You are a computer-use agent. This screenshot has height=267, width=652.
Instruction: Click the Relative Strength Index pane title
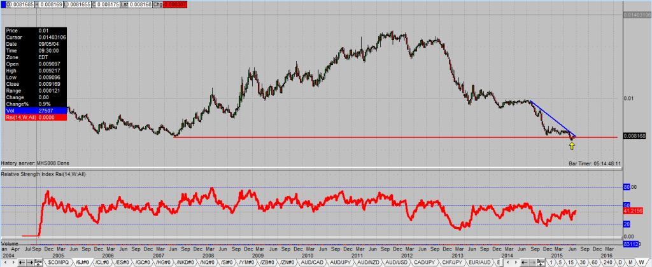(43, 174)
